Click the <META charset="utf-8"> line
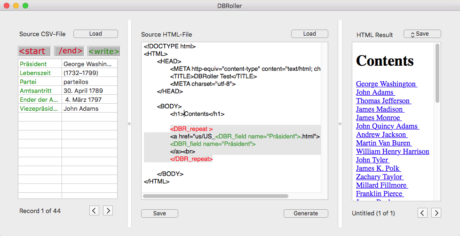 click(203, 84)
